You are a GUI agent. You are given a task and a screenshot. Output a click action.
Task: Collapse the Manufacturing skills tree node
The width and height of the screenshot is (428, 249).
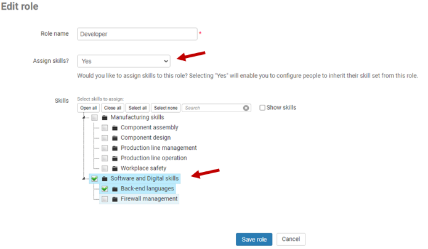point(84,118)
